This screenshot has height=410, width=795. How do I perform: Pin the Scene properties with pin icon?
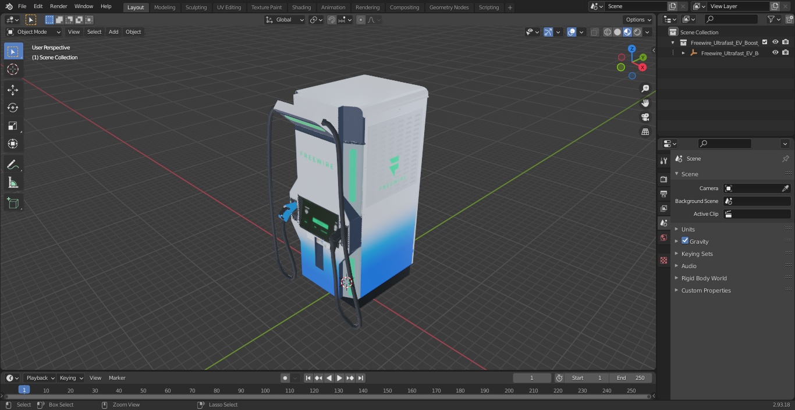[x=785, y=159]
